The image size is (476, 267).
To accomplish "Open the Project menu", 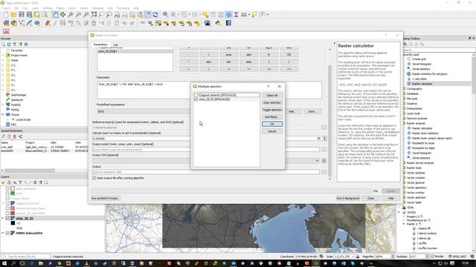I will coord(6,8).
